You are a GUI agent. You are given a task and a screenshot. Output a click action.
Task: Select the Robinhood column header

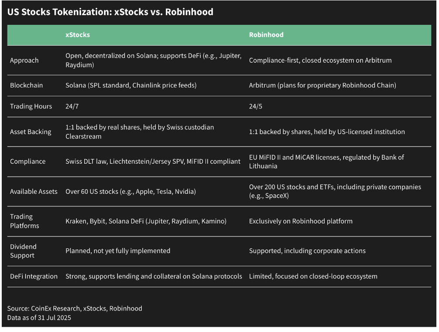point(266,35)
